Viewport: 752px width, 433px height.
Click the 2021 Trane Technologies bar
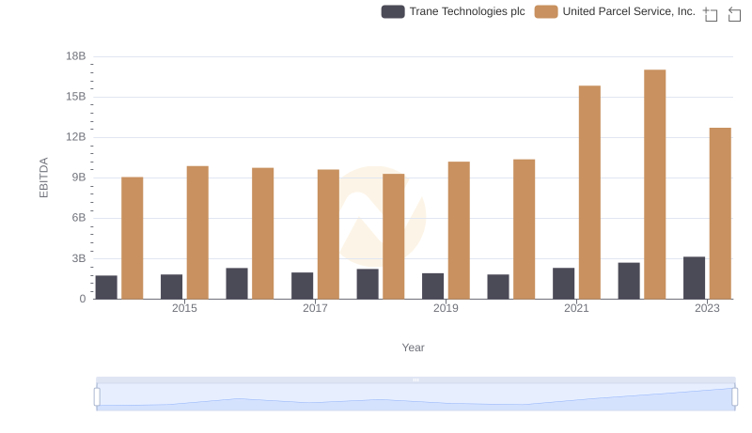(563, 284)
